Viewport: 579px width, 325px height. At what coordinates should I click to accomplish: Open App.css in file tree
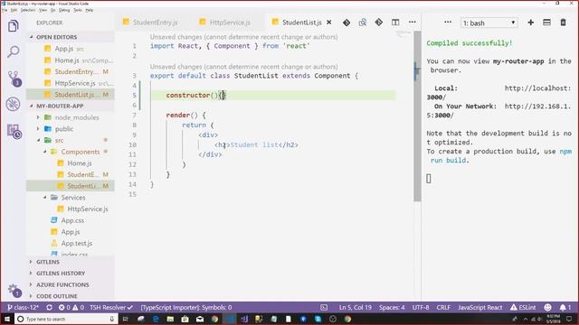(71, 220)
